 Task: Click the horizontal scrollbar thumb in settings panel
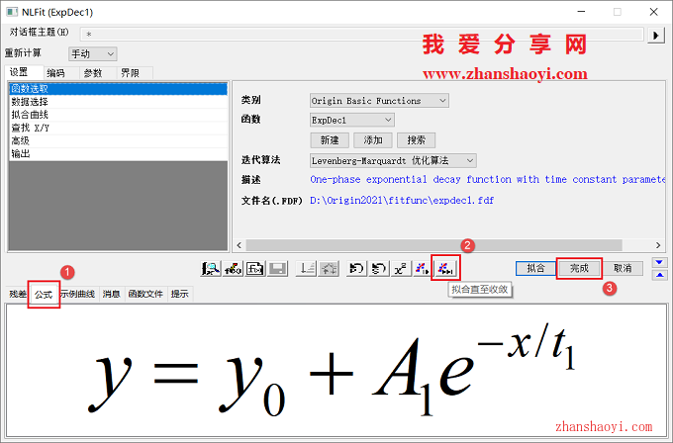click(433, 245)
